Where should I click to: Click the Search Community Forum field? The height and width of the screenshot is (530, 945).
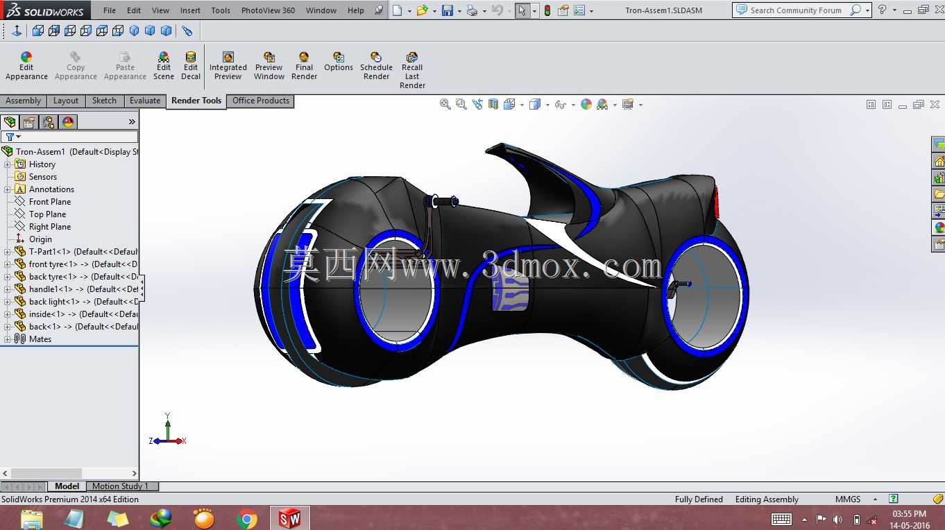[797, 10]
